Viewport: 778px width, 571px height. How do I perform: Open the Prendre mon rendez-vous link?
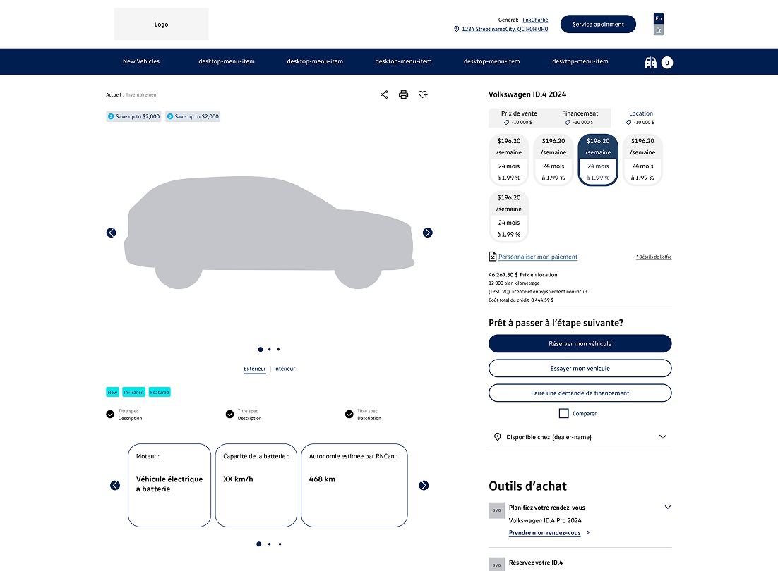(546, 533)
